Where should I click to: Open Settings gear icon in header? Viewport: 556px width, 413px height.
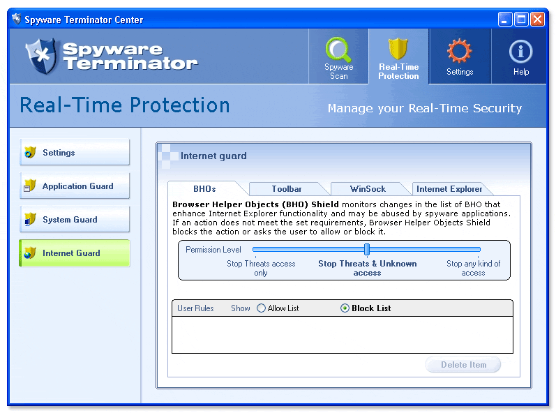460,52
